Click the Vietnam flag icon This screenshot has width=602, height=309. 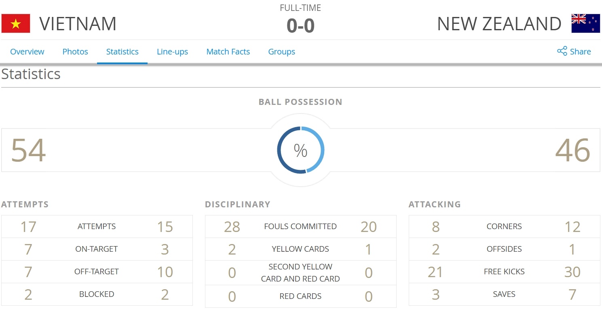pos(16,23)
